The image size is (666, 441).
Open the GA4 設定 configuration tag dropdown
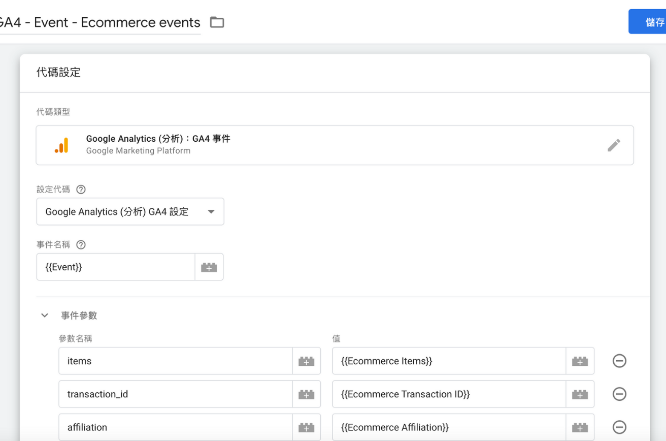tap(130, 212)
